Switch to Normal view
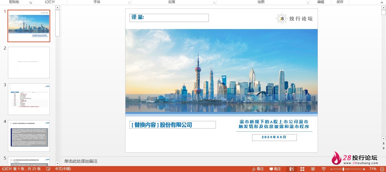This screenshot has height=172, width=386. (x=292, y=169)
